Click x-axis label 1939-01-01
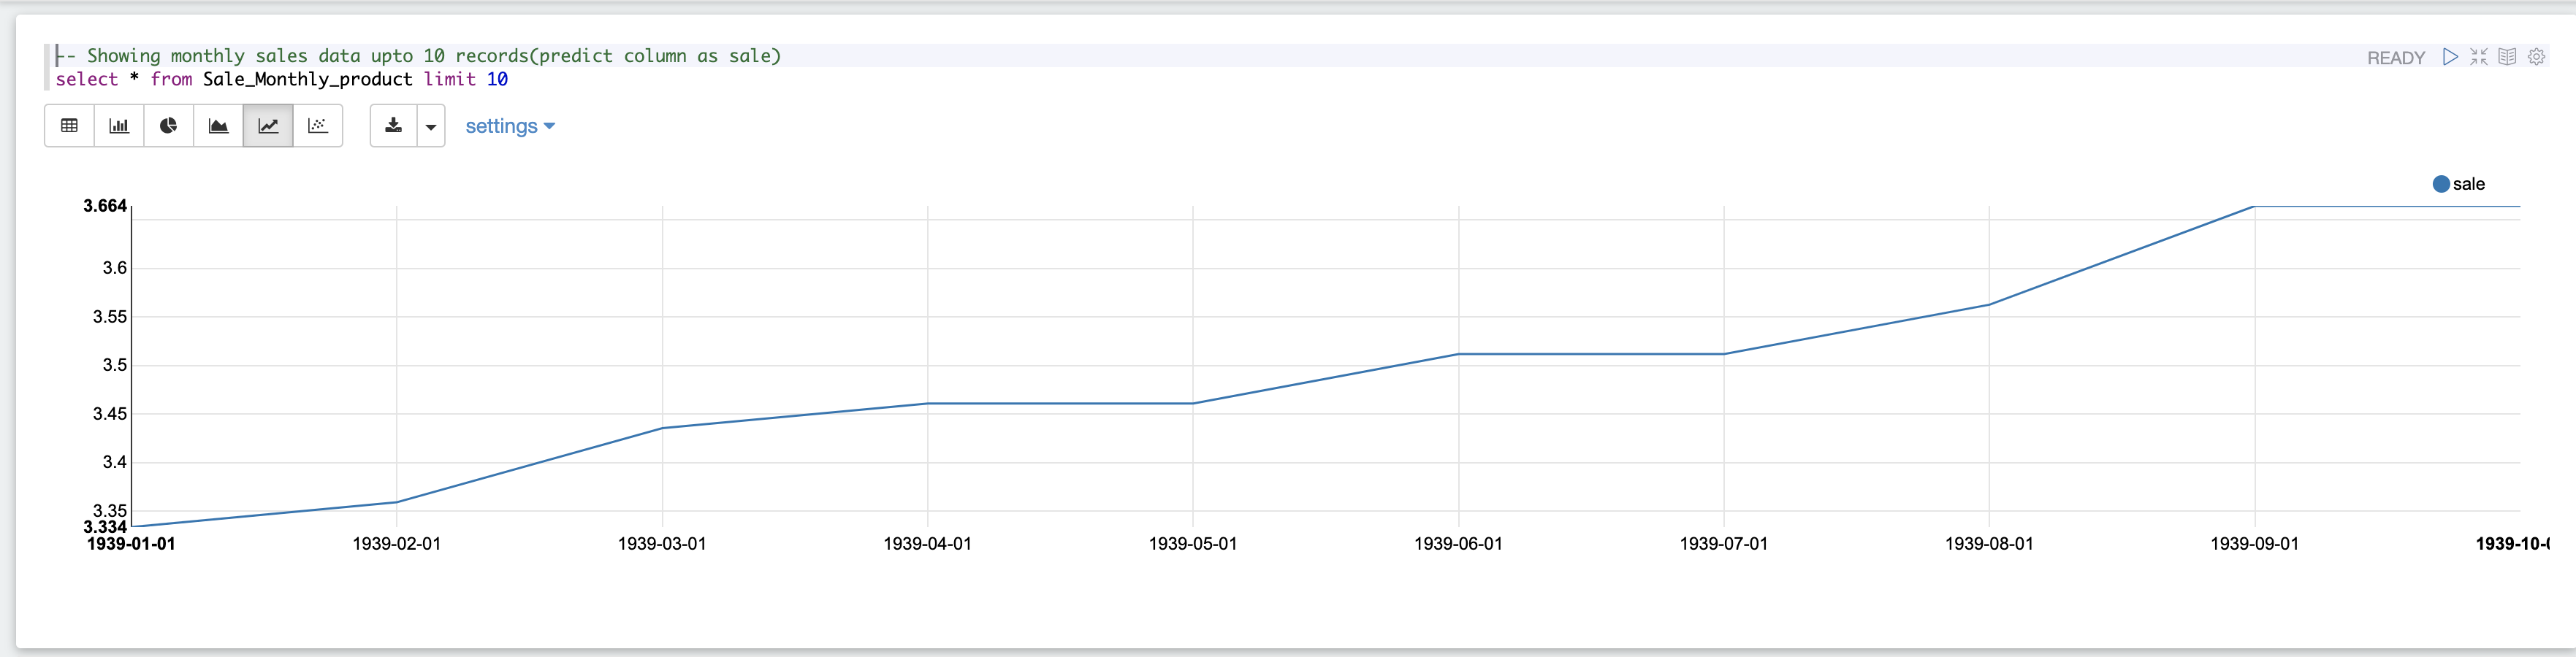Image resolution: width=2576 pixels, height=657 pixels. point(131,543)
